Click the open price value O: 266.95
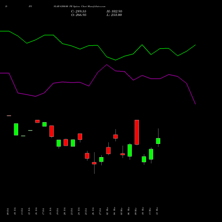This screenshot has width=222, height=222. tap(79, 15)
